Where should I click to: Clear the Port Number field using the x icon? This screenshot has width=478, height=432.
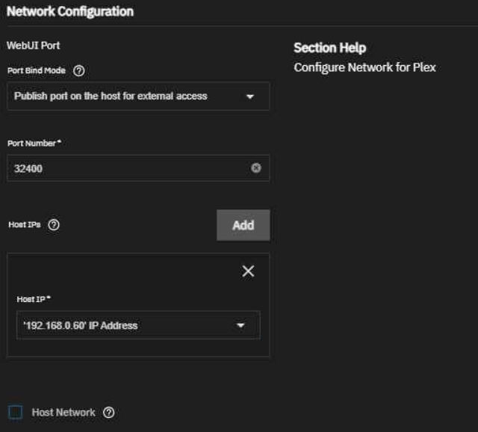tap(256, 168)
